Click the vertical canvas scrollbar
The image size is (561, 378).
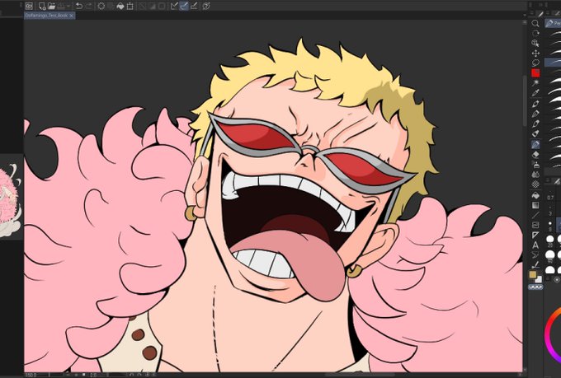525,100
